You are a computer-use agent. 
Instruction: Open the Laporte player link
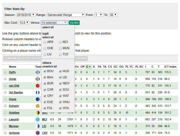pyautogui.click(x=14, y=120)
